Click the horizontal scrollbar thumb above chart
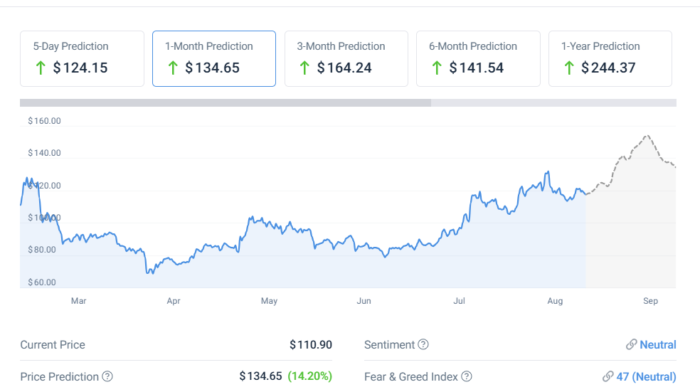 pos(226,102)
